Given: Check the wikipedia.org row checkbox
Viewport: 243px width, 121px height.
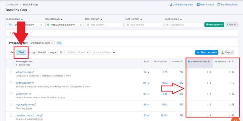Looking at the screenshot, I should coord(10,72).
